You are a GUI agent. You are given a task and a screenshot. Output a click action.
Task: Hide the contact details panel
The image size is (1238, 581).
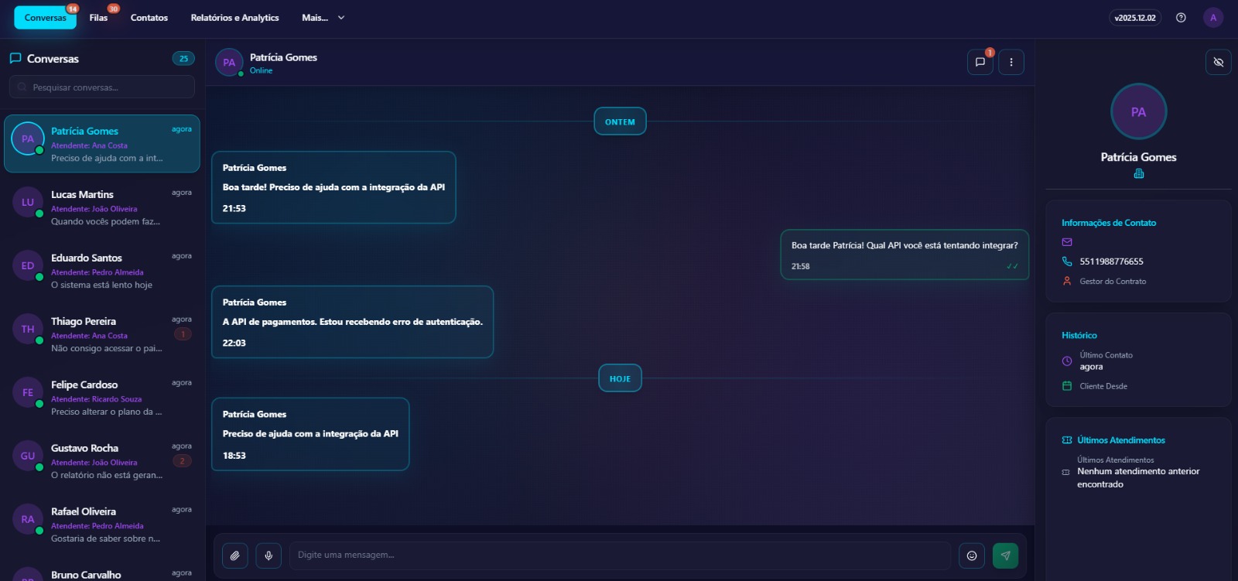1219,62
